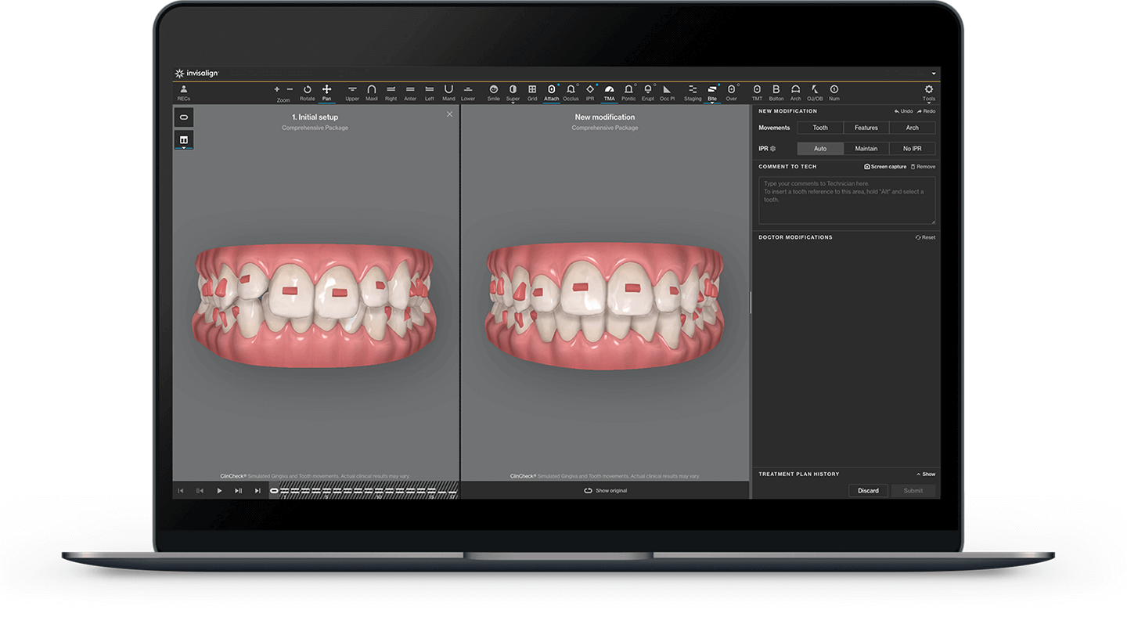This screenshot has width=1127, height=617.
Task: Play the treatment animation
Action: tap(219, 491)
